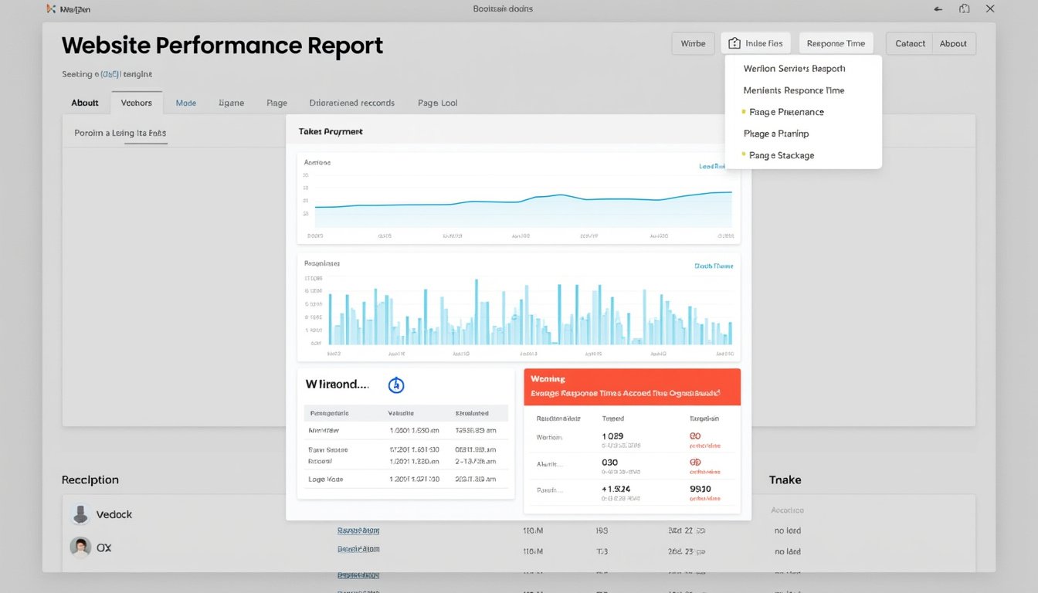Viewport: 1038px width, 593px height.
Task: Click the red Warning banner
Action: click(632, 387)
